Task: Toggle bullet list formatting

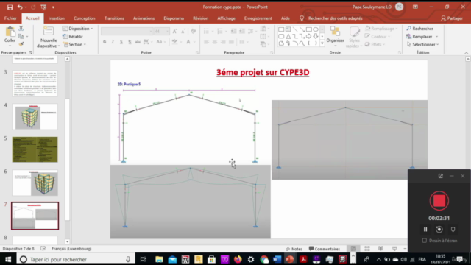Action: pos(206,31)
